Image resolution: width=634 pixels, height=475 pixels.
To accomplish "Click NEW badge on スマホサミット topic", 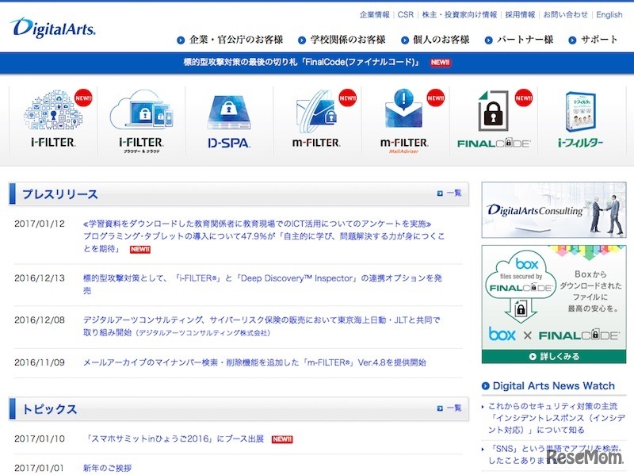I will 282,439.
